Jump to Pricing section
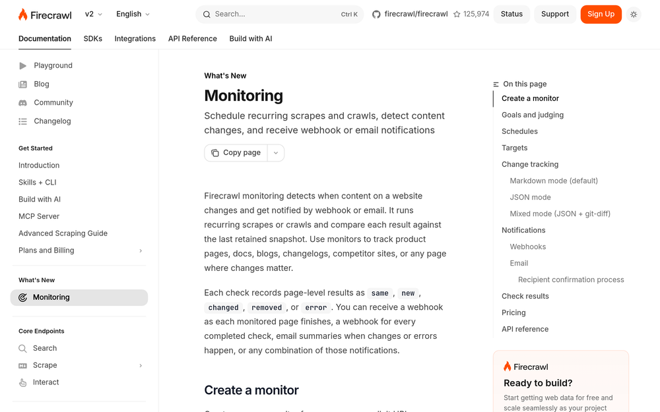Image resolution: width=660 pixels, height=412 pixels. pyautogui.click(x=513, y=312)
